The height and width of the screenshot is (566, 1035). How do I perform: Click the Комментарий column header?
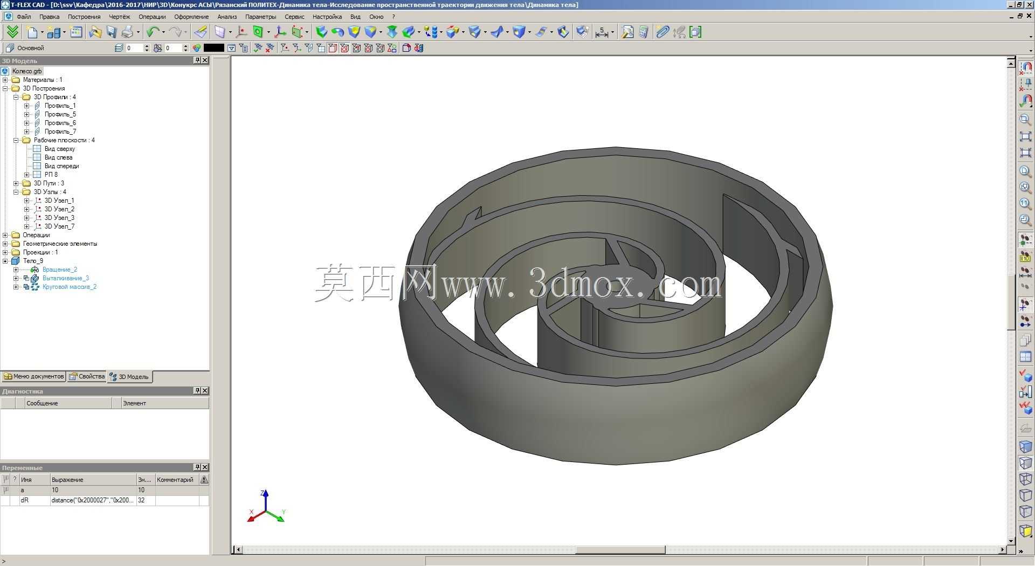tap(177, 480)
